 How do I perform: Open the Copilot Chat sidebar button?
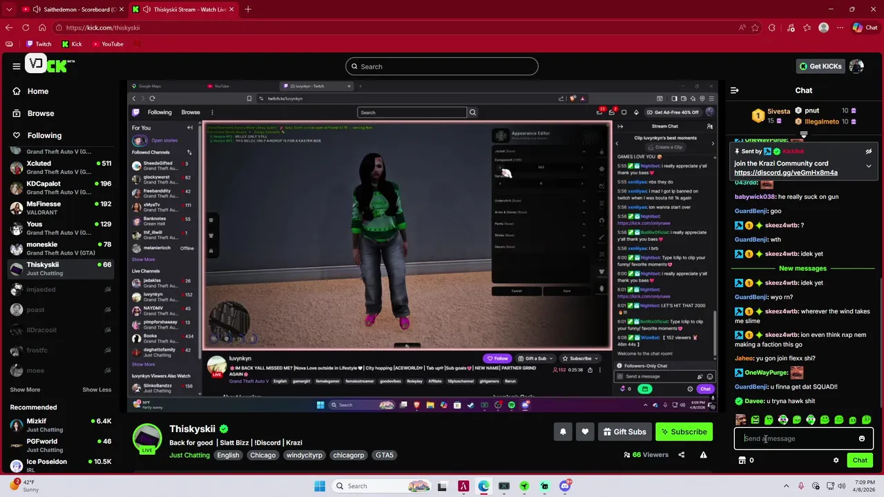click(865, 28)
